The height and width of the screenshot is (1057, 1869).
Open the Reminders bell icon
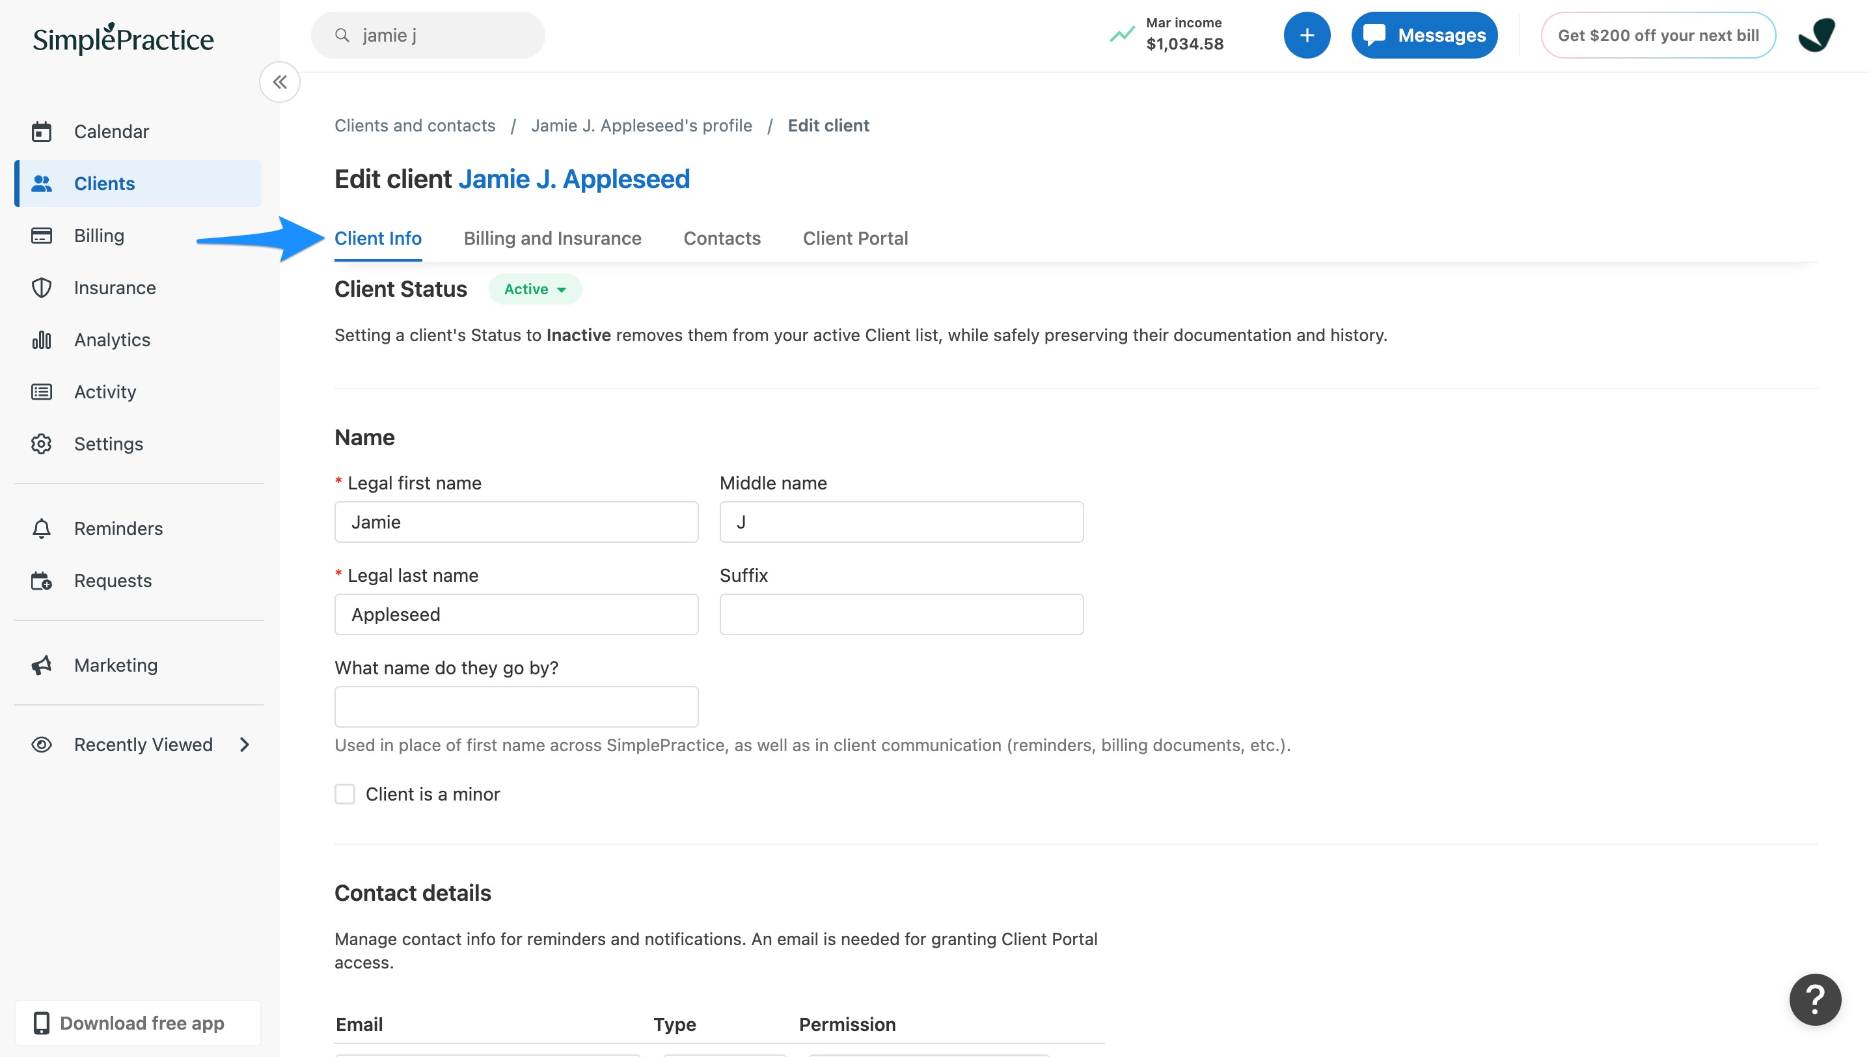point(42,528)
